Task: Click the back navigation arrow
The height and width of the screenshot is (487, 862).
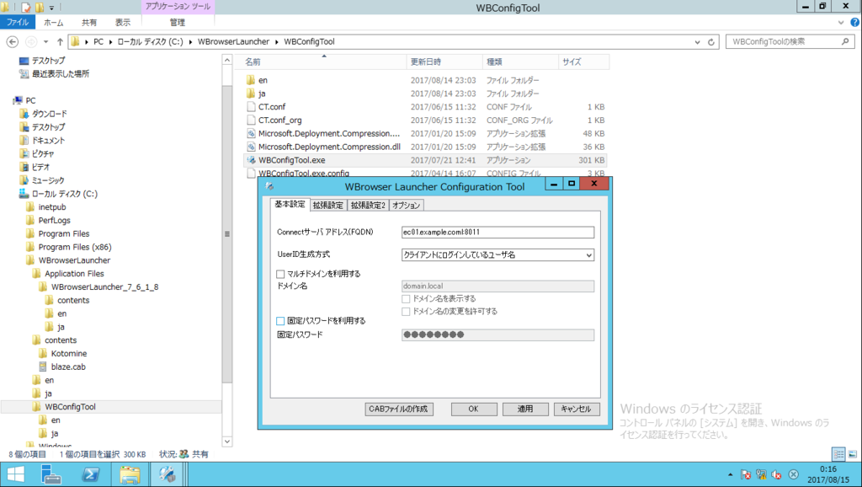Action: [x=13, y=40]
